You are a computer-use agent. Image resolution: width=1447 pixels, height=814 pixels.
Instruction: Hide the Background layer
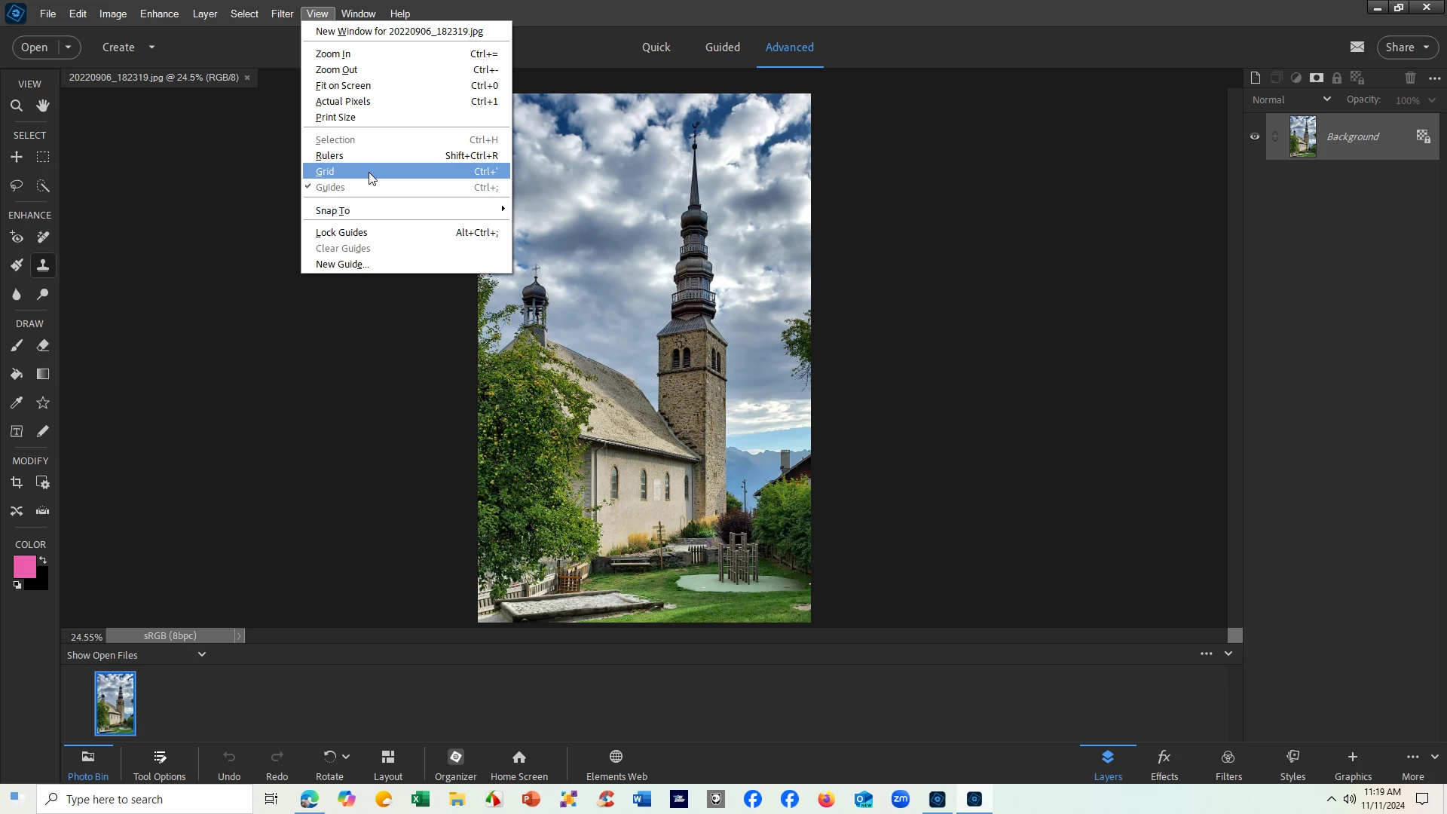(1255, 136)
